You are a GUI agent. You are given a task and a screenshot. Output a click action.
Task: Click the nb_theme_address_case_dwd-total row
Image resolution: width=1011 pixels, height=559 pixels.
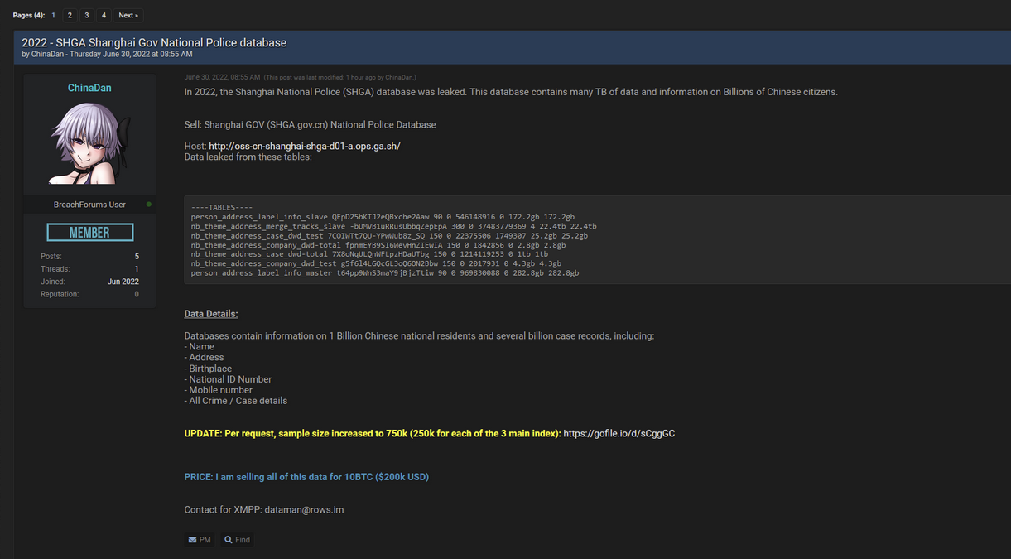coord(369,254)
